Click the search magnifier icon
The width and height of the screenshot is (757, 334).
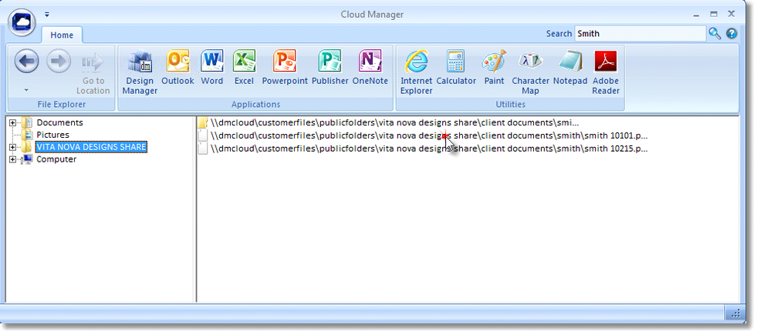tap(715, 33)
